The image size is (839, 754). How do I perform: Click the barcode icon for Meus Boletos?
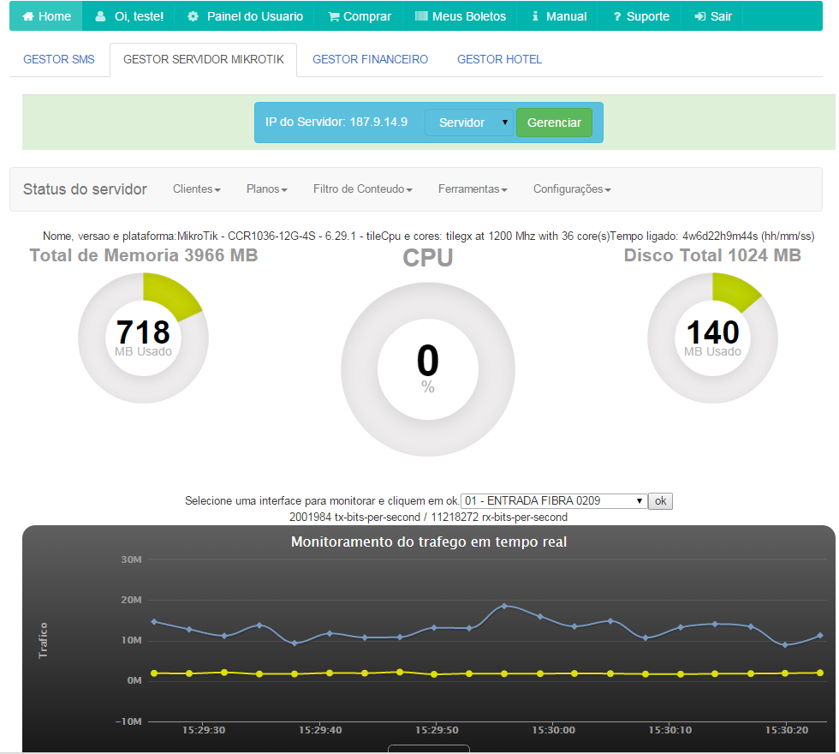[x=421, y=16]
